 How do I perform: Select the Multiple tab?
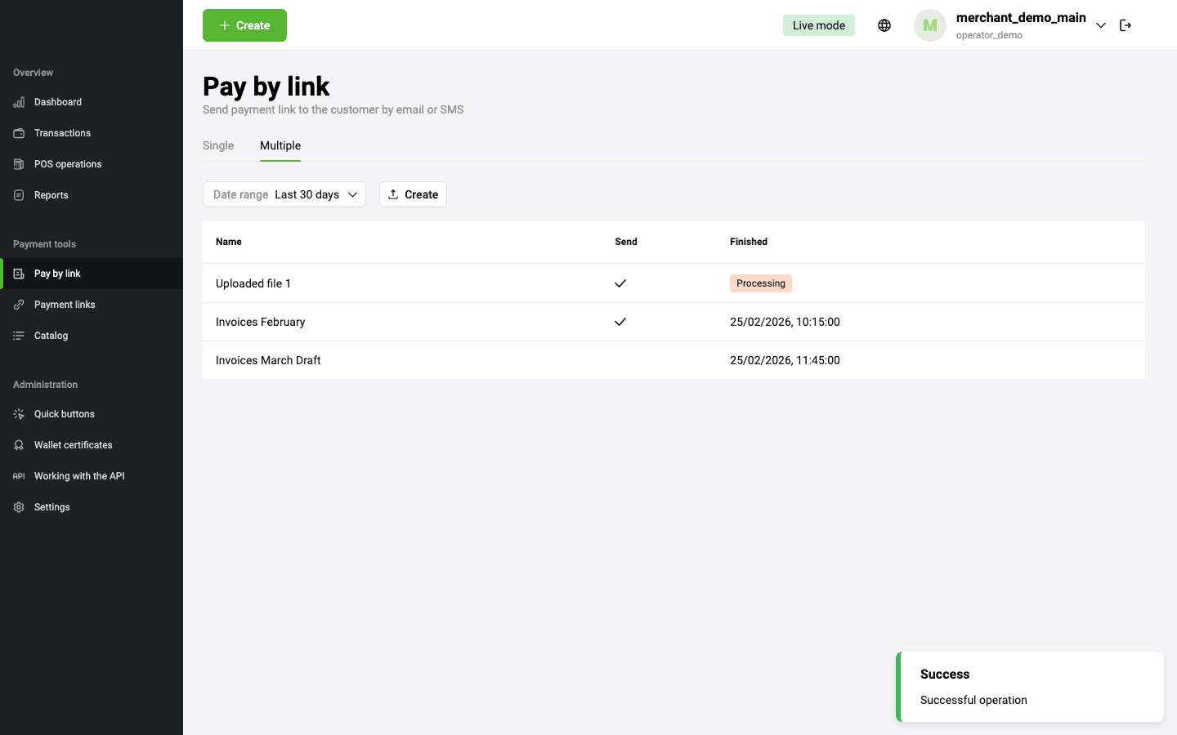(x=280, y=145)
